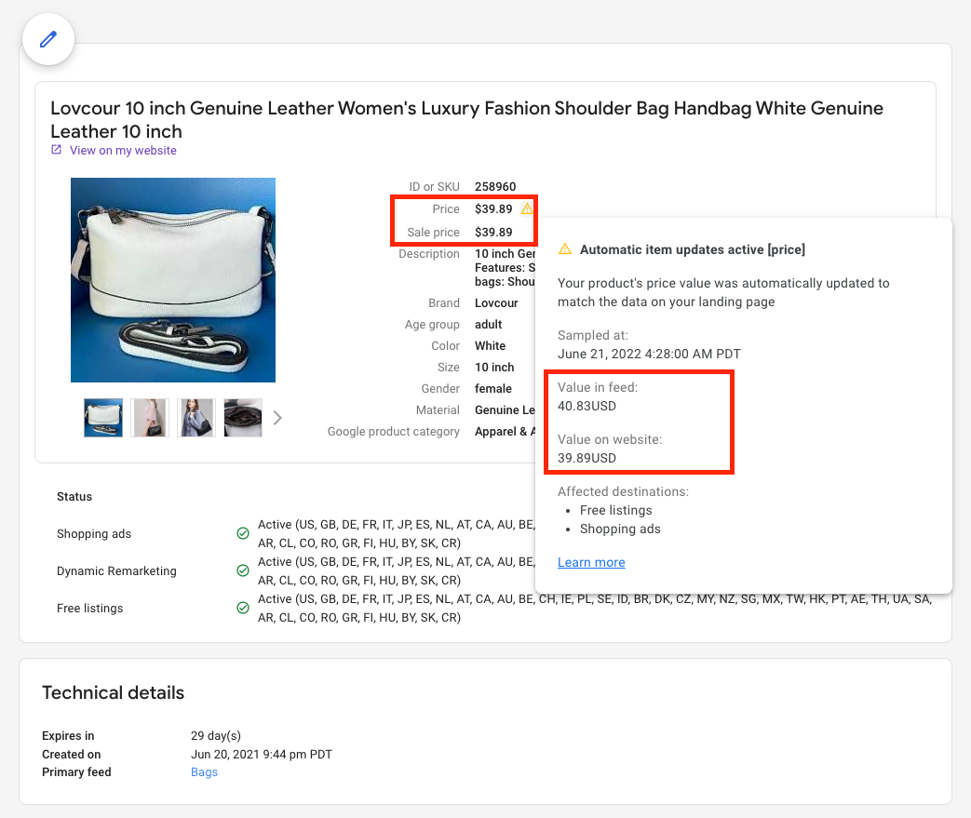Select the first white bag thumbnail
Screen dimensions: 971x818
tap(103, 418)
